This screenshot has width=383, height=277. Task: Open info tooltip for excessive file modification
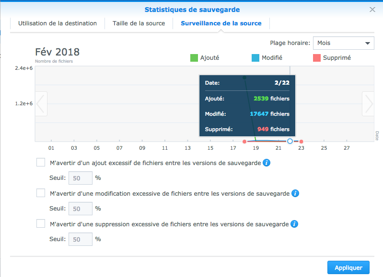point(295,193)
